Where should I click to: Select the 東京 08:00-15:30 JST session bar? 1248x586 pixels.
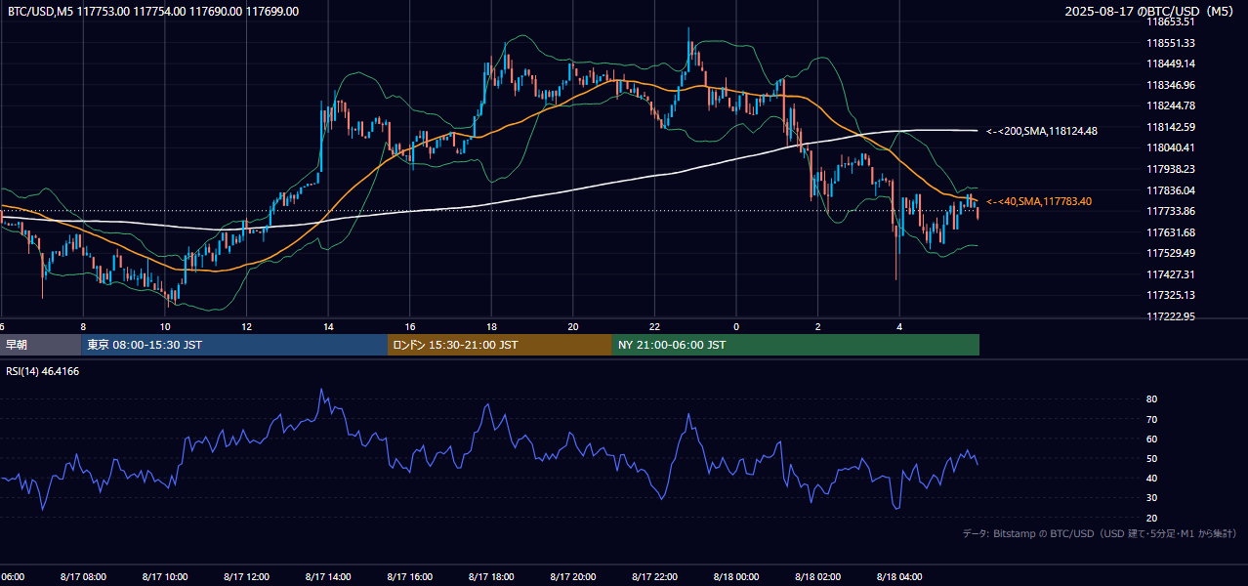[x=234, y=345]
